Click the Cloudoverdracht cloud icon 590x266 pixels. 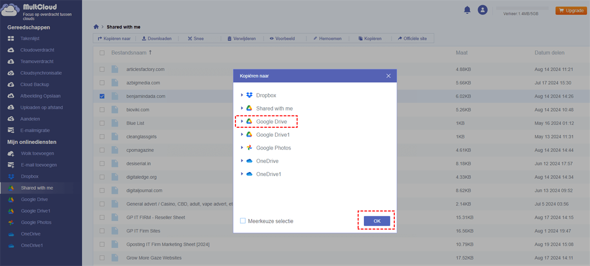[x=11, y=50]
